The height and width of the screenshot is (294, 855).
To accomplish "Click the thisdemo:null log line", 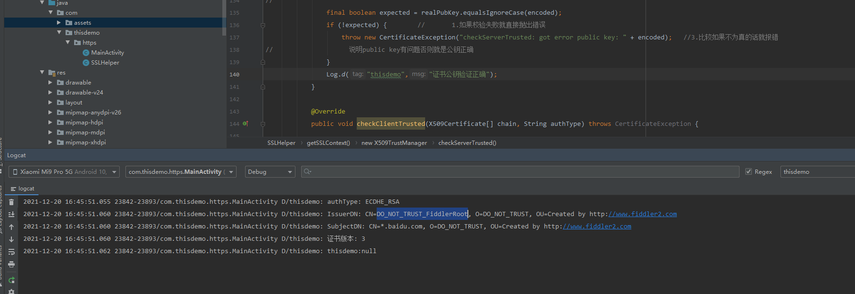I will click(x=200, y=251).
